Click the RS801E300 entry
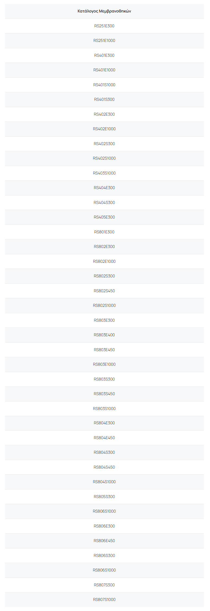 tap(104, 232)
